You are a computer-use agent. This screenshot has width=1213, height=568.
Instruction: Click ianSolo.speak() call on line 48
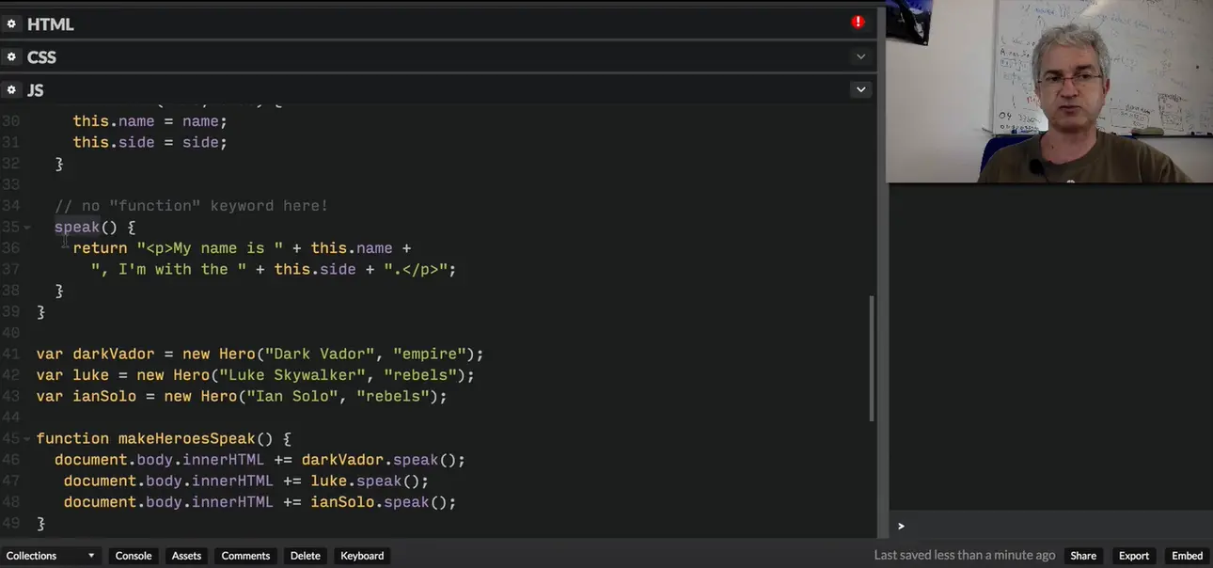click(x=384, y=502)
